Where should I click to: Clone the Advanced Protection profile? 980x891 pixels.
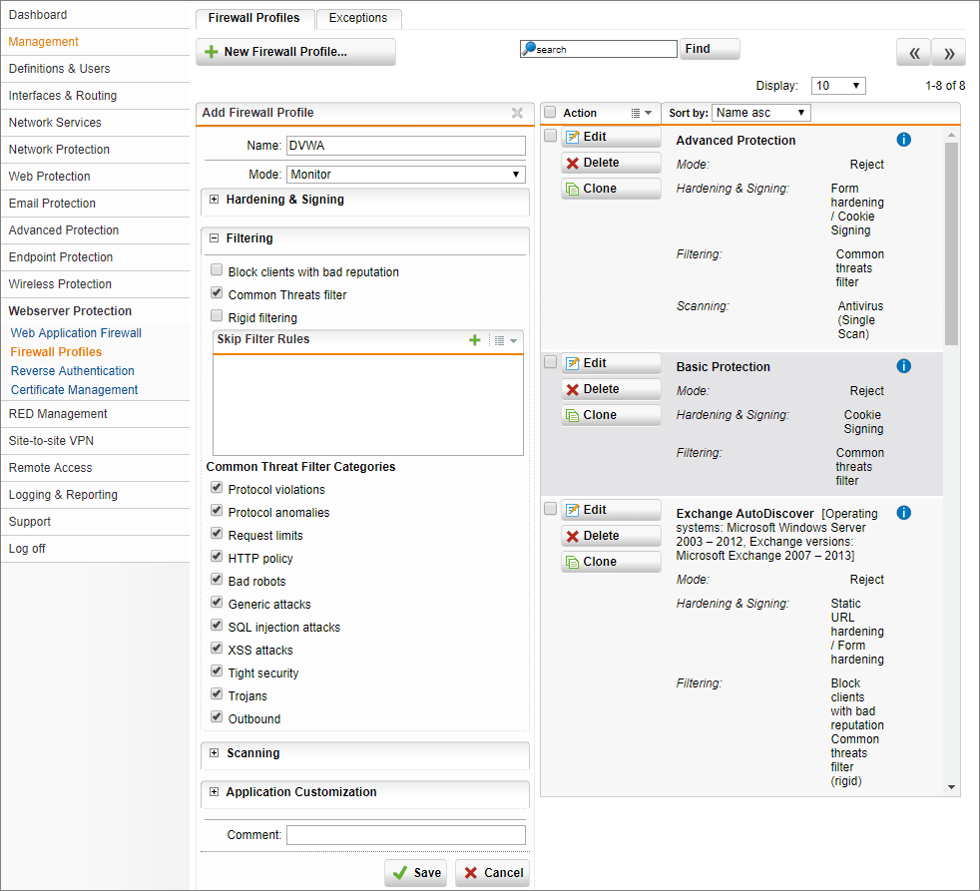tap(611, 188)
